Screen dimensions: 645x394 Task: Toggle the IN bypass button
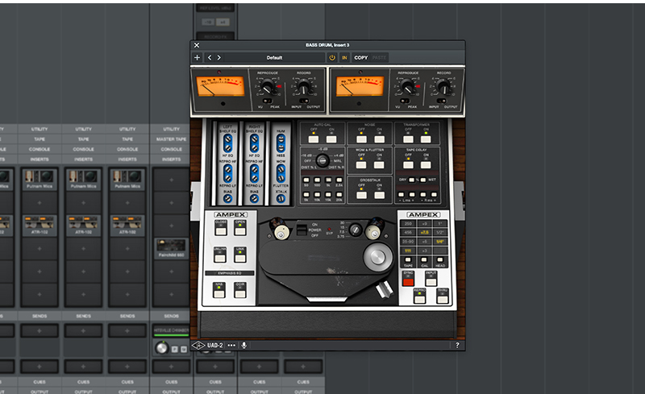tap(344, 57)
